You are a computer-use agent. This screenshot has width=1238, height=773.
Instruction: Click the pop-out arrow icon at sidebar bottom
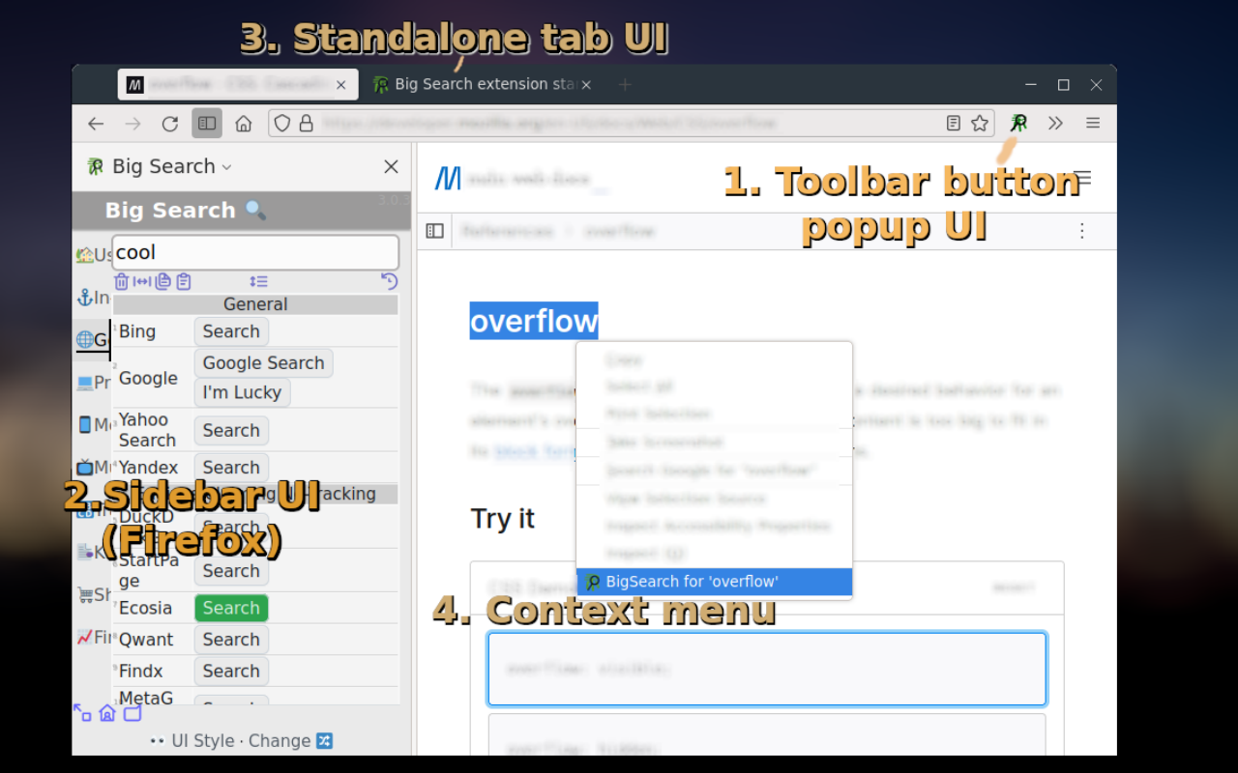82,713
